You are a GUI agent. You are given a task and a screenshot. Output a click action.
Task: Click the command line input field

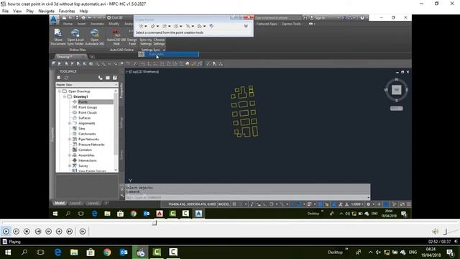(x=248, y=197)
